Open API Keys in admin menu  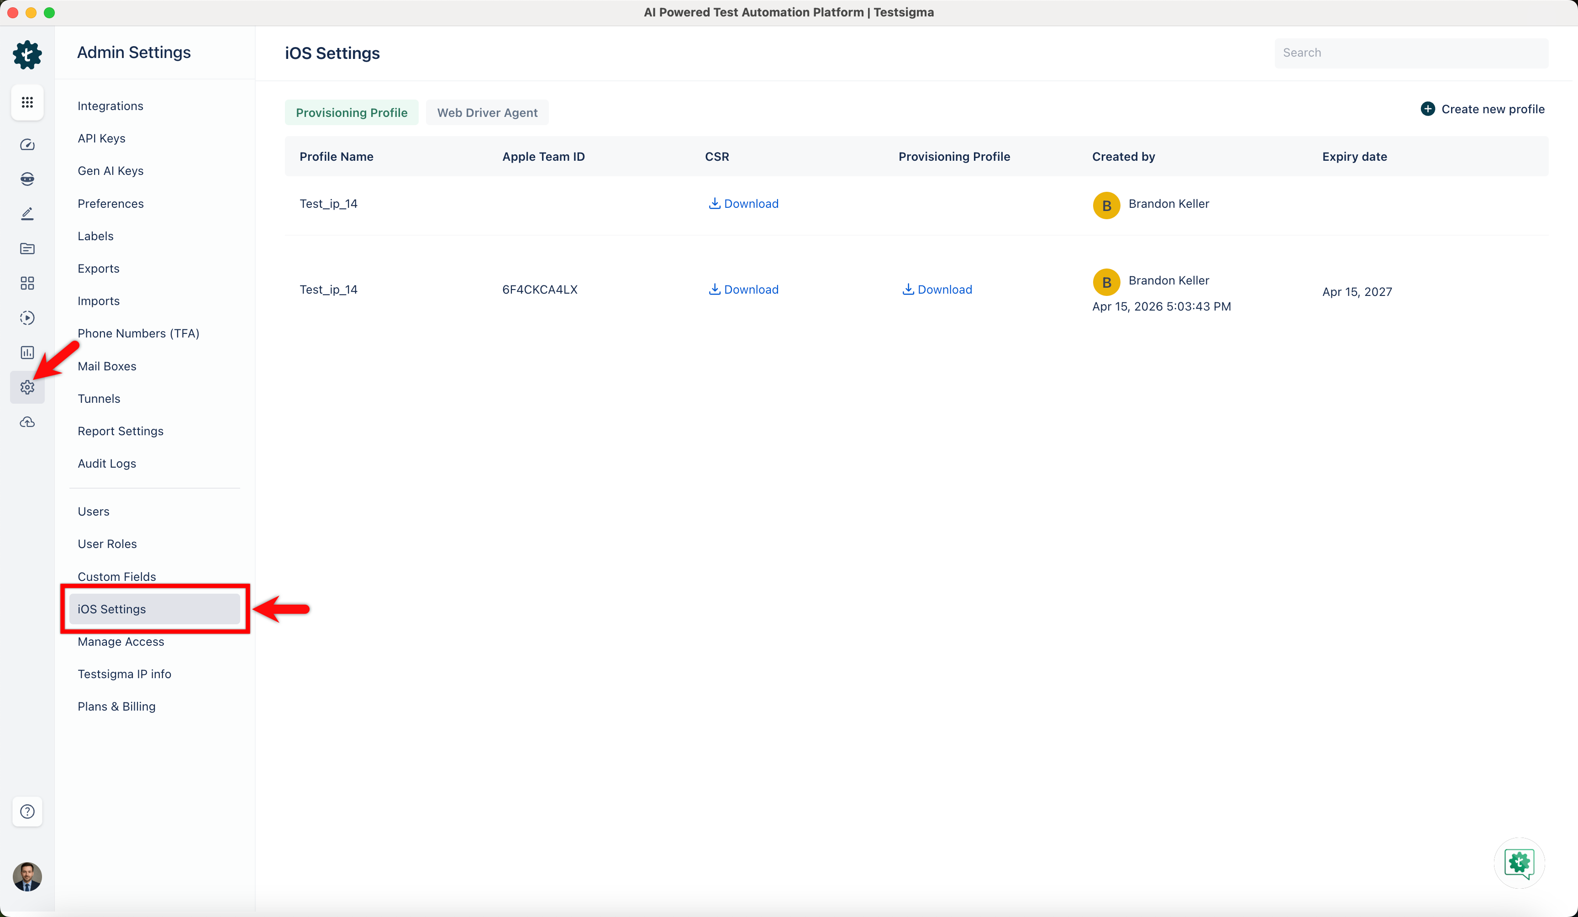tap(101, 138)
